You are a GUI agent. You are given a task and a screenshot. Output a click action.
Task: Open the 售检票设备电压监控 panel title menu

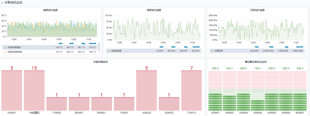[x=256, y=62]
